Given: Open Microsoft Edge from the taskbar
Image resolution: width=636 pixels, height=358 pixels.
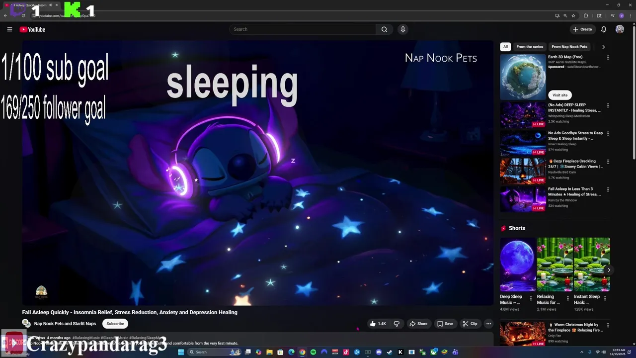Looking at the screenshot, I should (291, 352).
